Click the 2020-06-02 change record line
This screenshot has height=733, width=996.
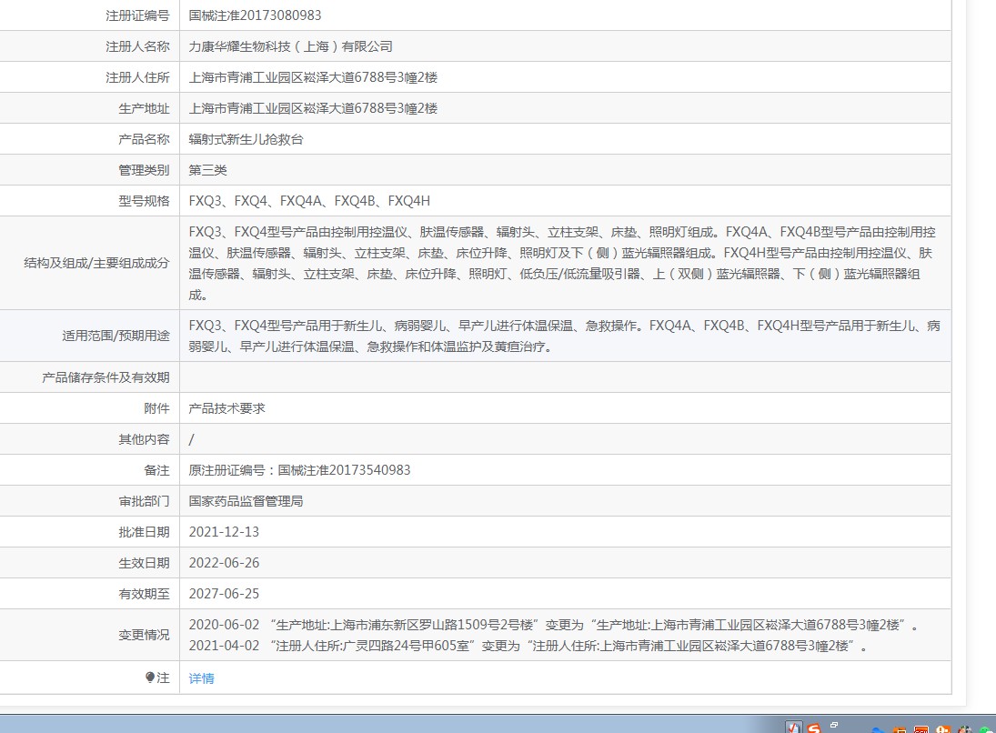553,625
